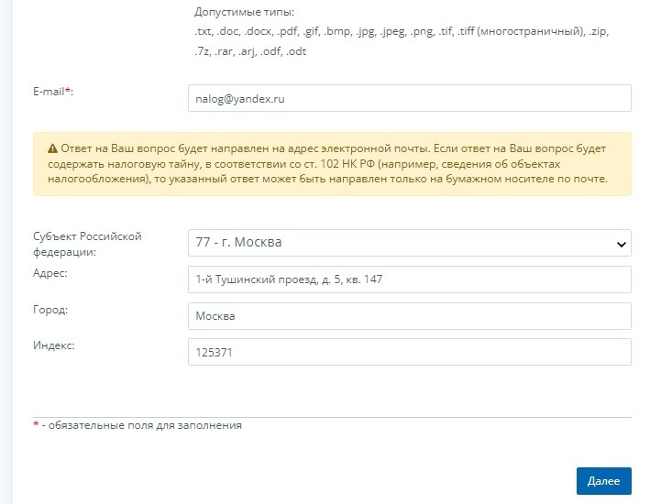Click the Город label

coord(50,309)
